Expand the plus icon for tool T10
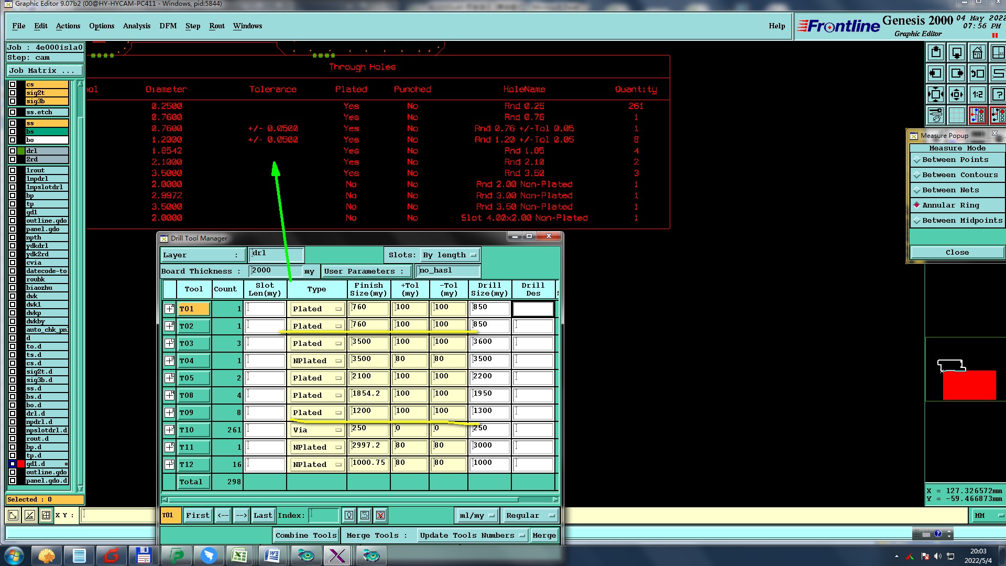Screen dimensions: 1006x566 pyautogui.click(x=169, y=430)
